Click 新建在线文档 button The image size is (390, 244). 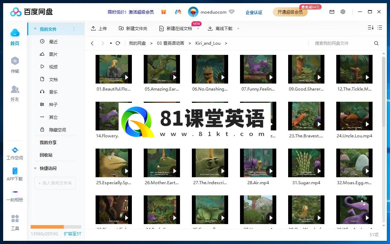[176, 28]
